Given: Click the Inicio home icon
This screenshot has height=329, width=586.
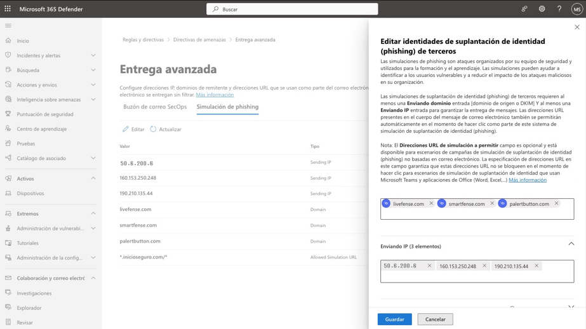Looking at the screenshot, I should pos(8,41).
